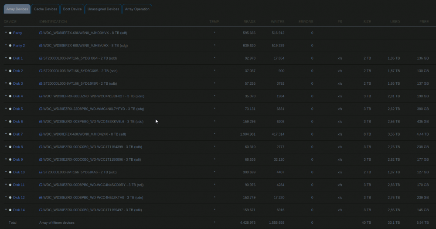Toggle the spin arrow for Disk 10
The height and width of the screenshot is (229, 436).
click(x=6, y=172)
